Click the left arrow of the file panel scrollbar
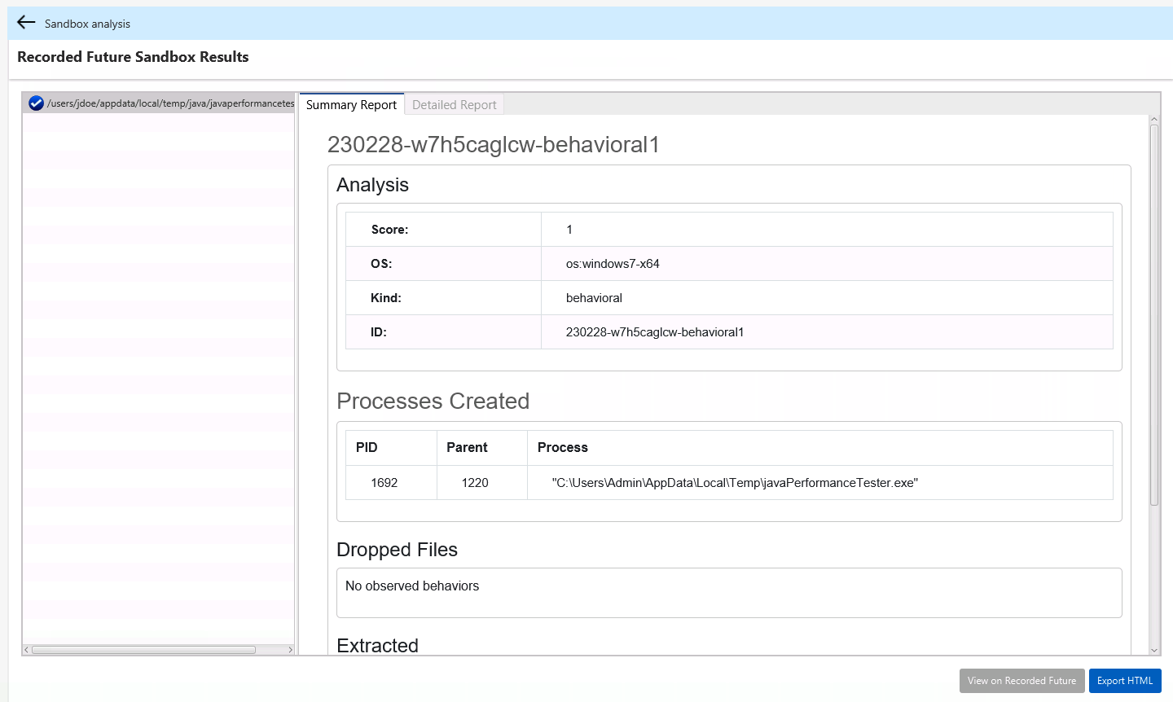Screen dimensions: 1173x702 tap(25, 649)
